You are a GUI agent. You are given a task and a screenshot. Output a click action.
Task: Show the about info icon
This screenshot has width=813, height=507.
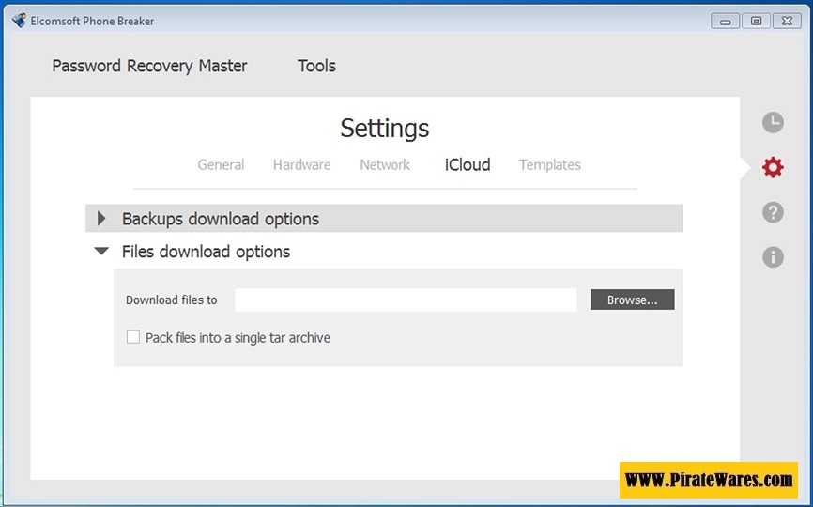pyautogui.click(x=773, y=256)
